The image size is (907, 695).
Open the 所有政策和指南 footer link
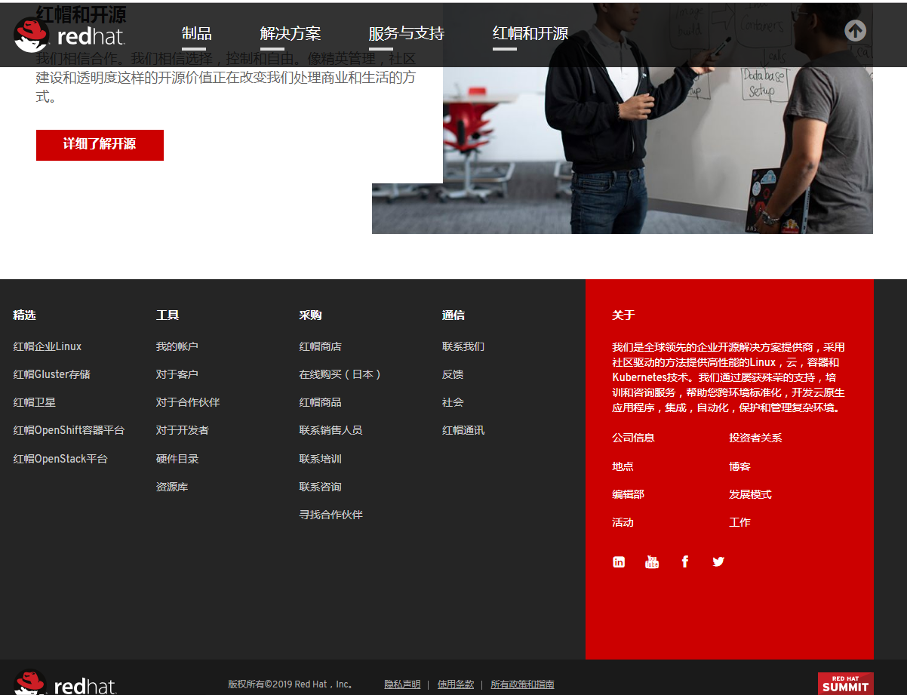[x=522, y=684]
